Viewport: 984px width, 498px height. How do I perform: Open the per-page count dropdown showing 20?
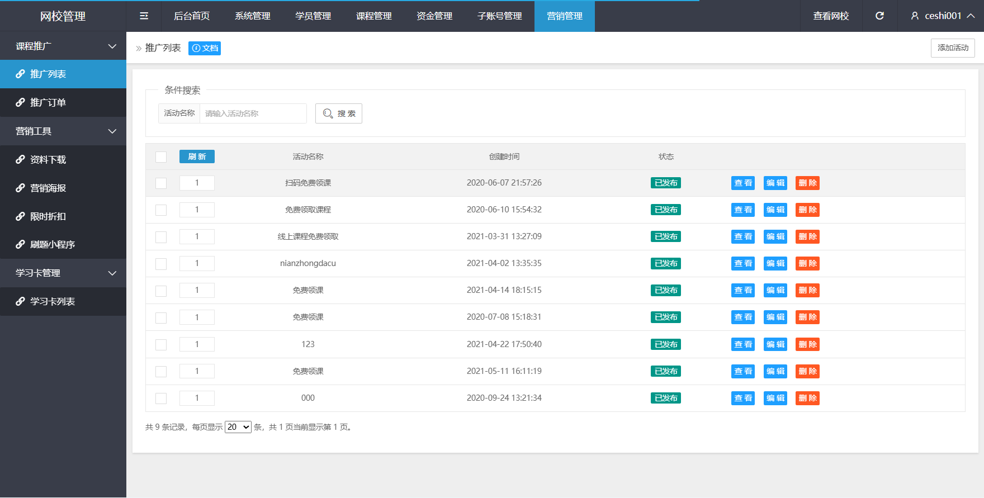(x=238, y=427)
